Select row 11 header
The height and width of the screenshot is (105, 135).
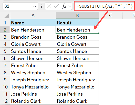tap(5, 94)
